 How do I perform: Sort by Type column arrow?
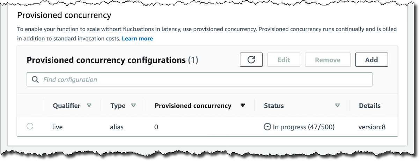pos(133,106)
